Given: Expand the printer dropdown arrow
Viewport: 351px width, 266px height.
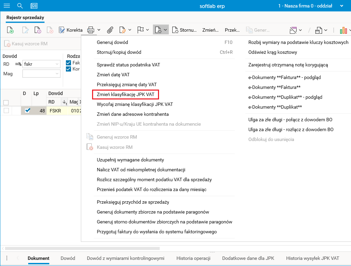Looking at the screenshot, I should click(x=99, y=30).
